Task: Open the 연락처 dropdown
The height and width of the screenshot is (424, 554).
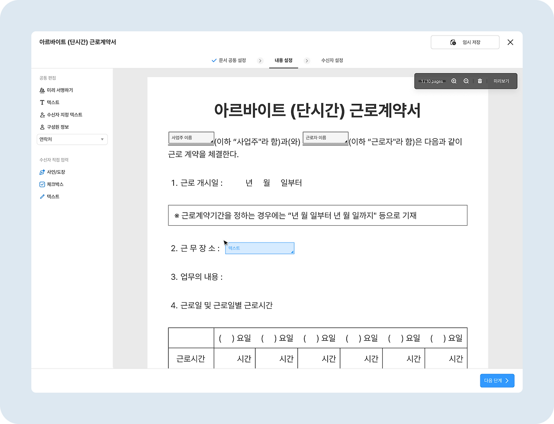Action: (x=72, y=139)
